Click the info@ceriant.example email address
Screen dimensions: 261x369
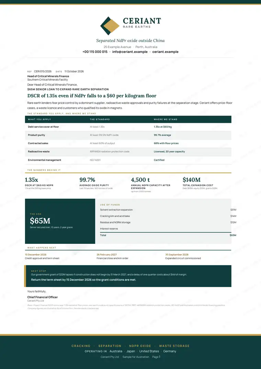coord(130,52)
